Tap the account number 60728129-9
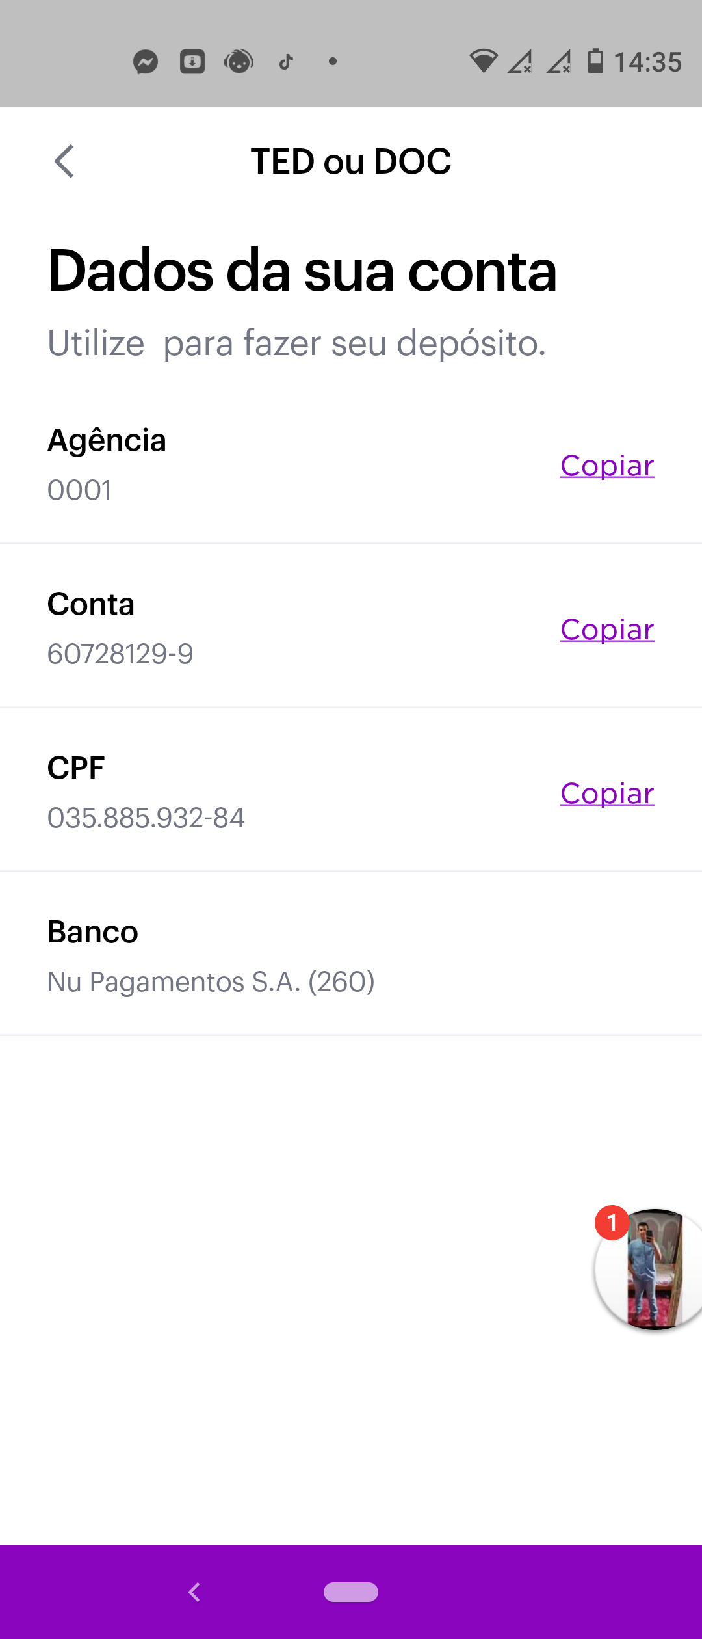 pos(120,654)
